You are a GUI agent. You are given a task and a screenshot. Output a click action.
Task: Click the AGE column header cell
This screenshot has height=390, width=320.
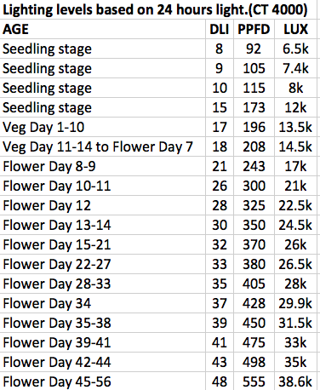(x=103, y=29)
